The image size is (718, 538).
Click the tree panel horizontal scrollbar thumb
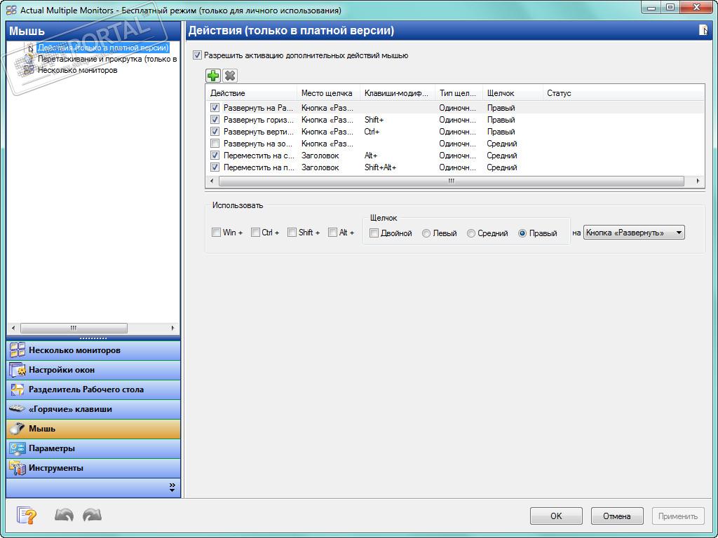(x=74, y=328)
